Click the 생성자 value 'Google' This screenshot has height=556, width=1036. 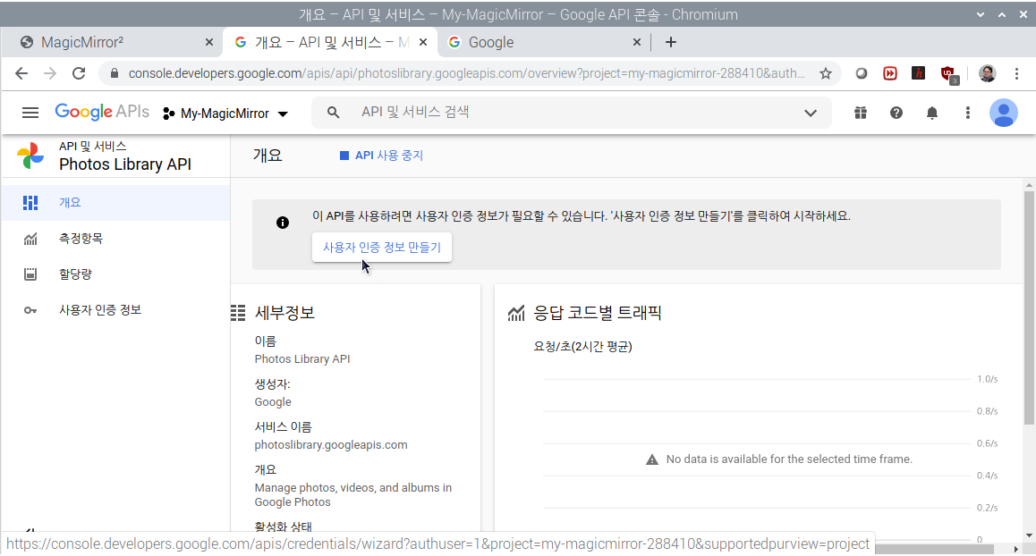coord(273,402)
